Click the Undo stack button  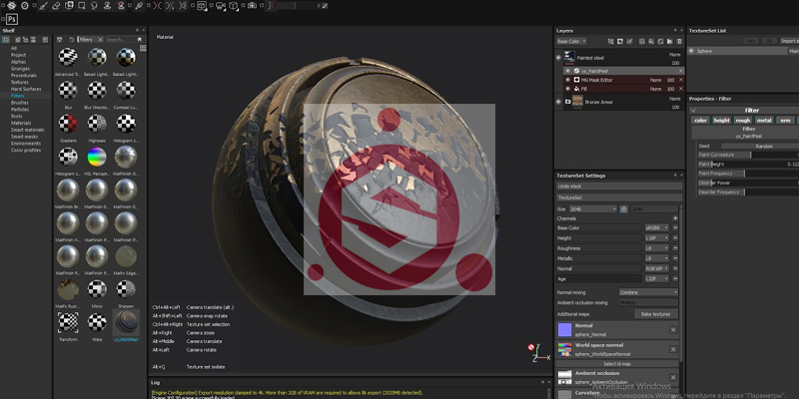pyautogui.click(x=619, y=187)
